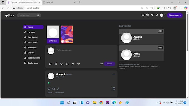Open the browser read aloud icon

click(x=147, y=8)
